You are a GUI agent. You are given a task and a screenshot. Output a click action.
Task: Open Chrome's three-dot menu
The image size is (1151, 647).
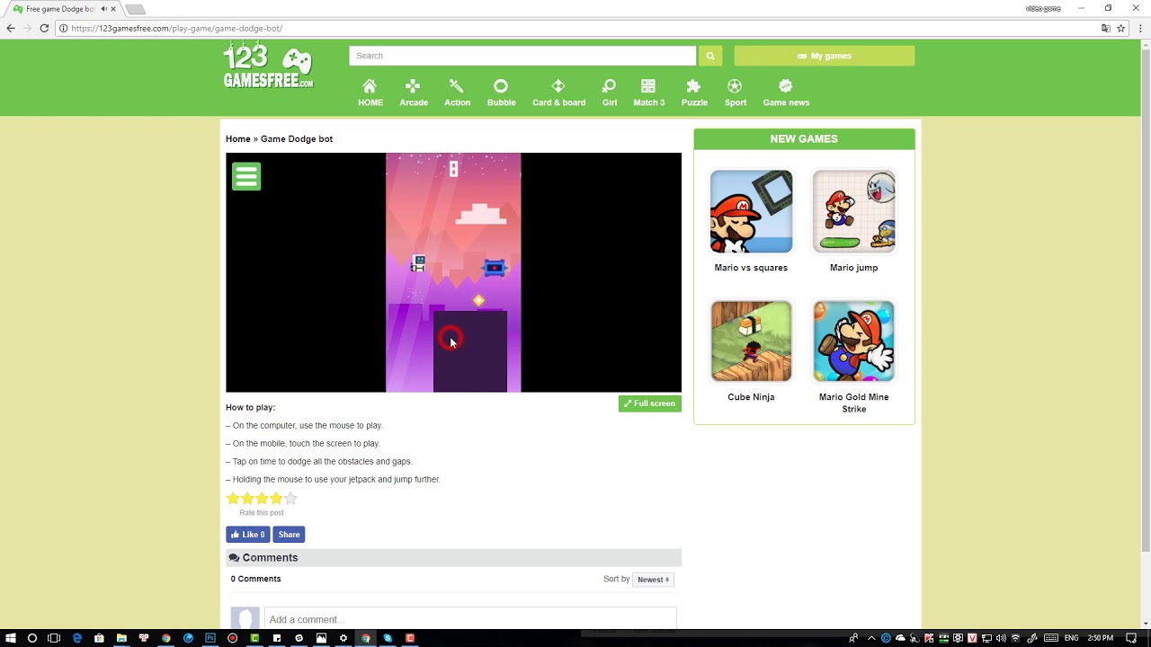point(1140,28)
